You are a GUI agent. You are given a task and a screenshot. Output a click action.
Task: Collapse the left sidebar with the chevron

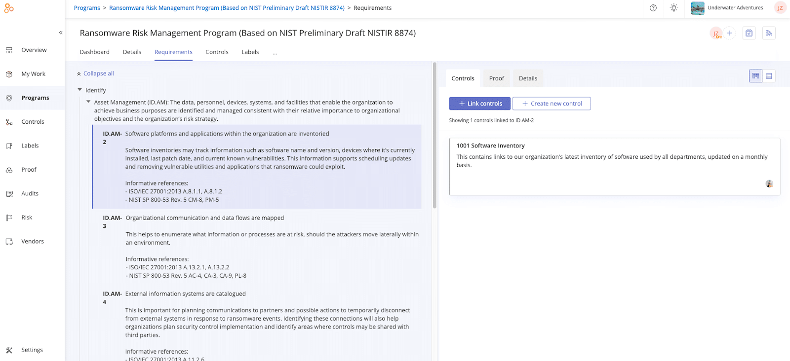(61, 33)
